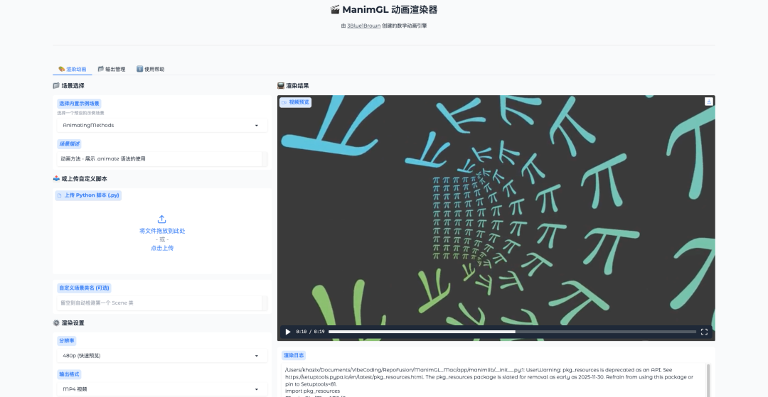Click the 选择内置示例场景 label
768x397 pixels.
[79, 103]
